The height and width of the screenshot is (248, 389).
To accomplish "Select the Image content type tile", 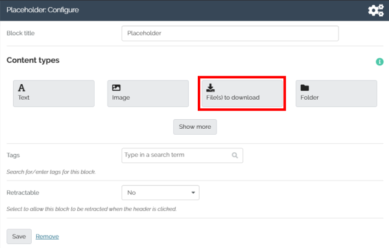I will pos(148,93).
